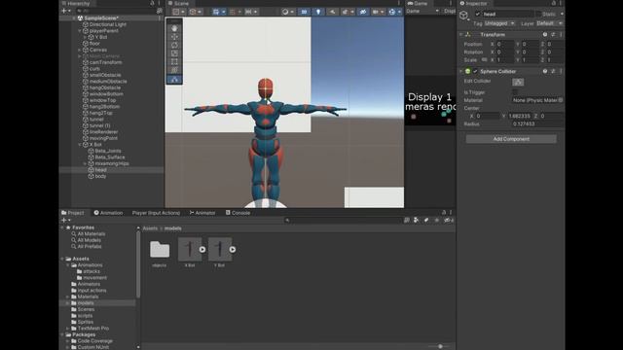623x350 pixels.
Task: Collapse the Transform component
Action: [x=461, y=35]
